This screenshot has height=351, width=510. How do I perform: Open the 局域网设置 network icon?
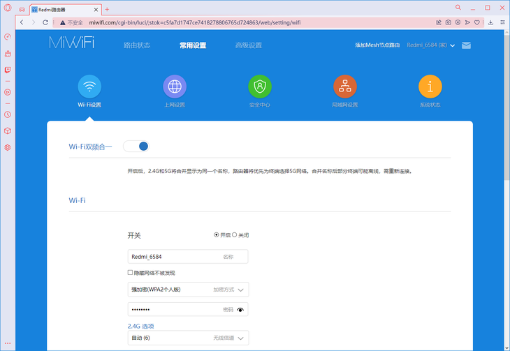tap(345, 87)
